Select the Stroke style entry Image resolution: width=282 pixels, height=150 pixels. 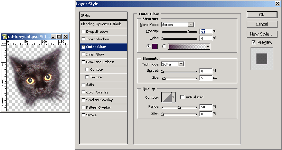(103, 115)
